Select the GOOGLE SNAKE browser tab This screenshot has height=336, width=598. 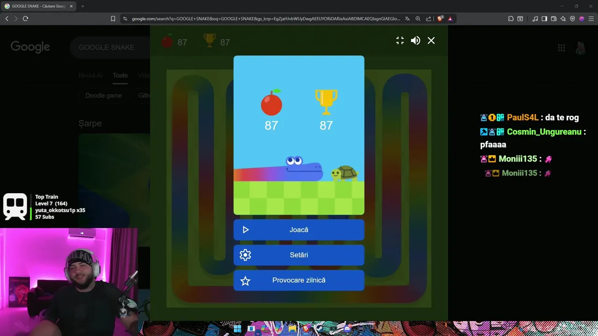point(38,6)
